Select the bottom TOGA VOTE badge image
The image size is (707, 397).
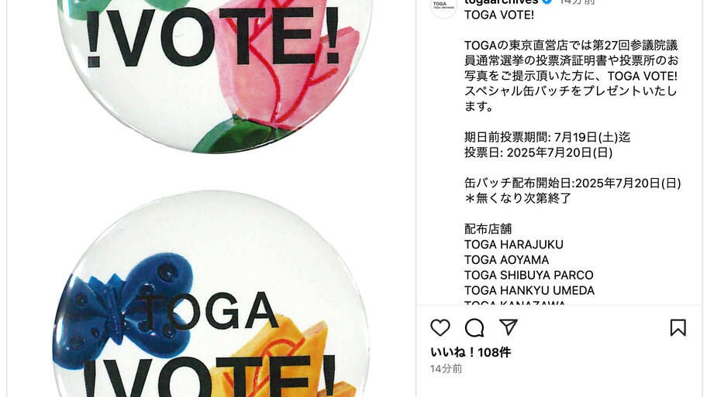click(x=212, y=295)
